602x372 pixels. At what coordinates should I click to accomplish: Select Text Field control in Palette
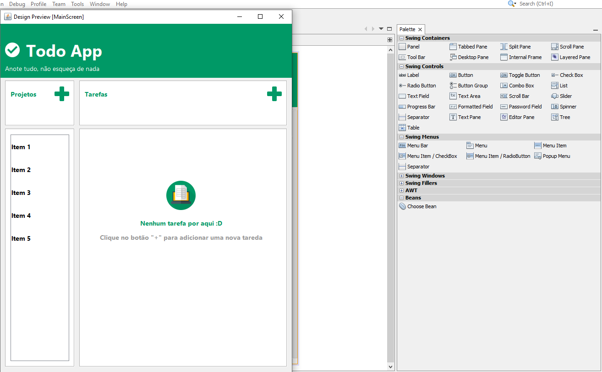point(414,96)
